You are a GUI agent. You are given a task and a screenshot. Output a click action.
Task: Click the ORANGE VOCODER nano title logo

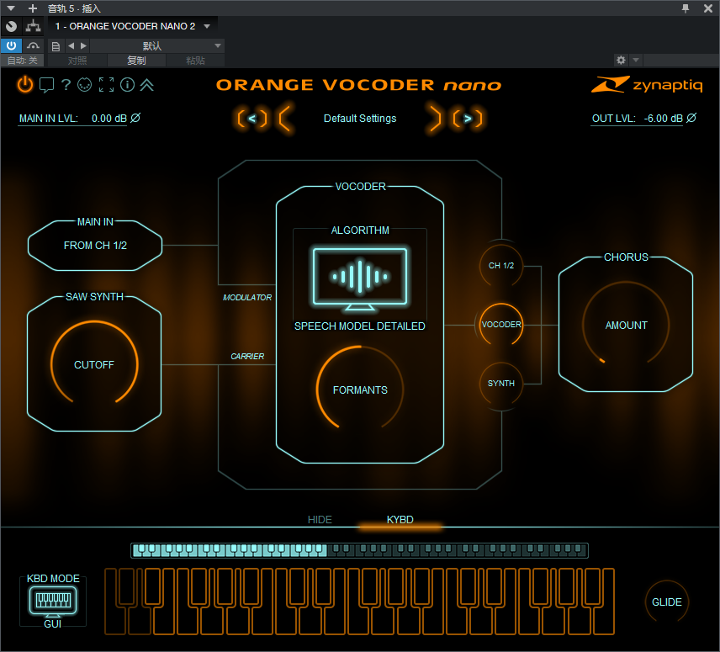click(x=358, y=85)
